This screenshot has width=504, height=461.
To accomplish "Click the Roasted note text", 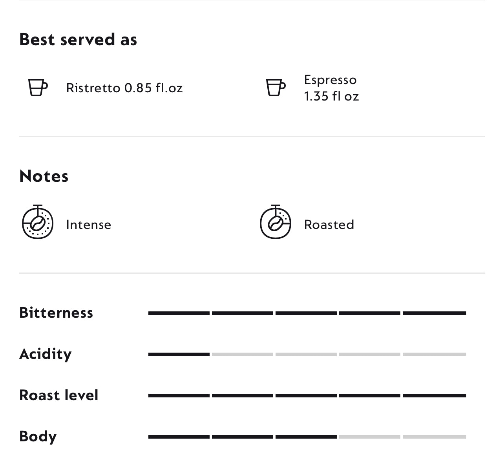I will pos(329,225).
